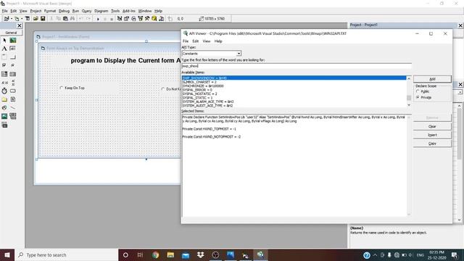Click the Open Project toolbar icon
Image resolution: width=464 pixels, height=261 pixels.
tap(36, 19)
